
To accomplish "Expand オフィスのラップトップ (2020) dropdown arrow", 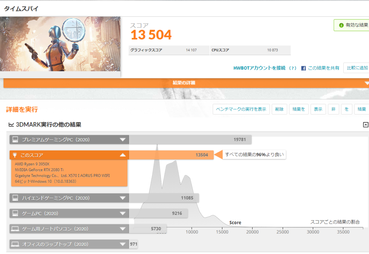I will coord(123,244).
